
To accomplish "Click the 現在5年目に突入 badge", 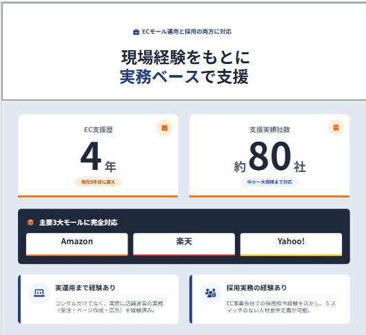I will click(x=98, y=182).
